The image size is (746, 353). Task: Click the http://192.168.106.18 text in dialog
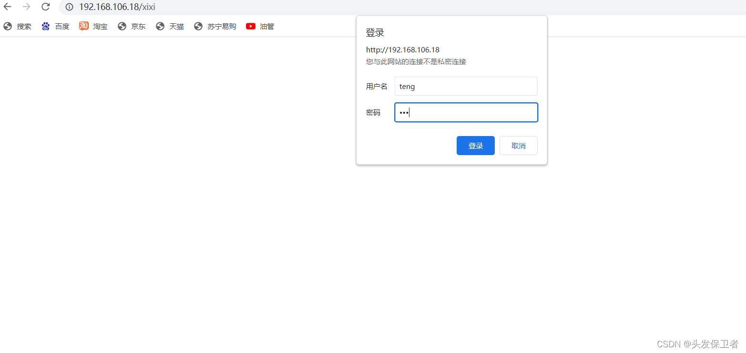pos(403,49)
